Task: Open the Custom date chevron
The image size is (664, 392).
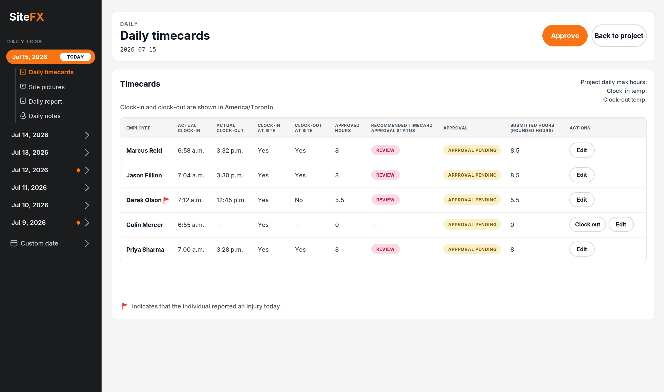Action: coord(87,243)
